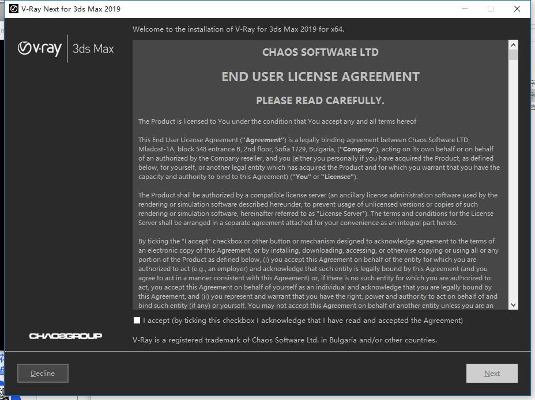The width and height of the screenshot is (535, 400).
Task: Click the Decline button
Action: coord(43,373)
